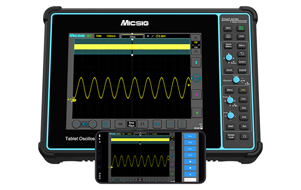
Task: Tap the SEQ hardware button on the tablet panel
Action: tap(228, 28)
